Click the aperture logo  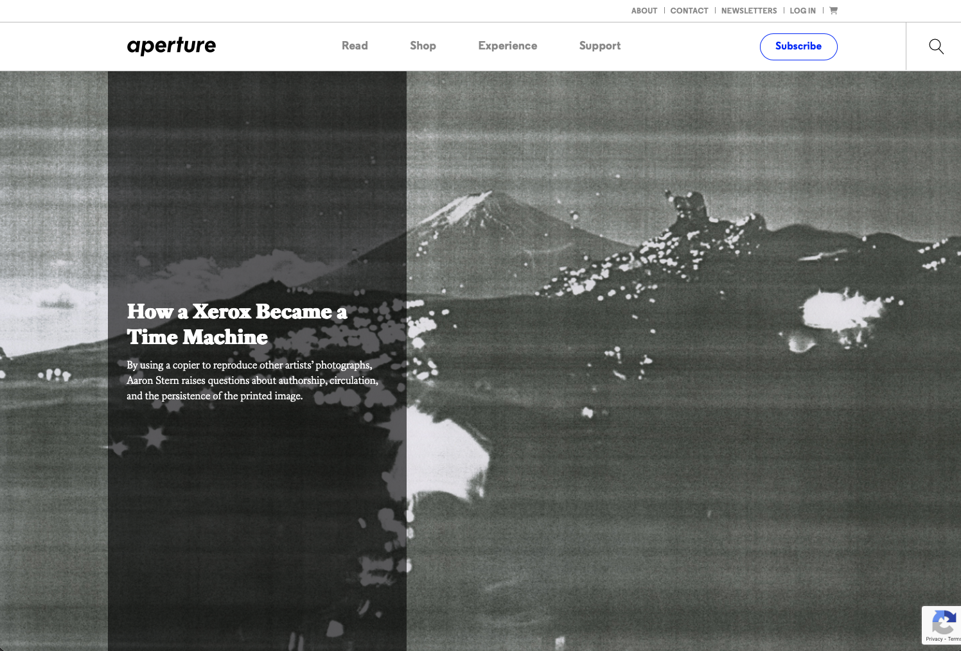[172, 46]
